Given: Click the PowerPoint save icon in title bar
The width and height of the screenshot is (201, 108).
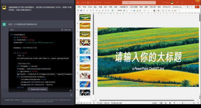Looking at the screenshot, I should (x=94, y=3).
